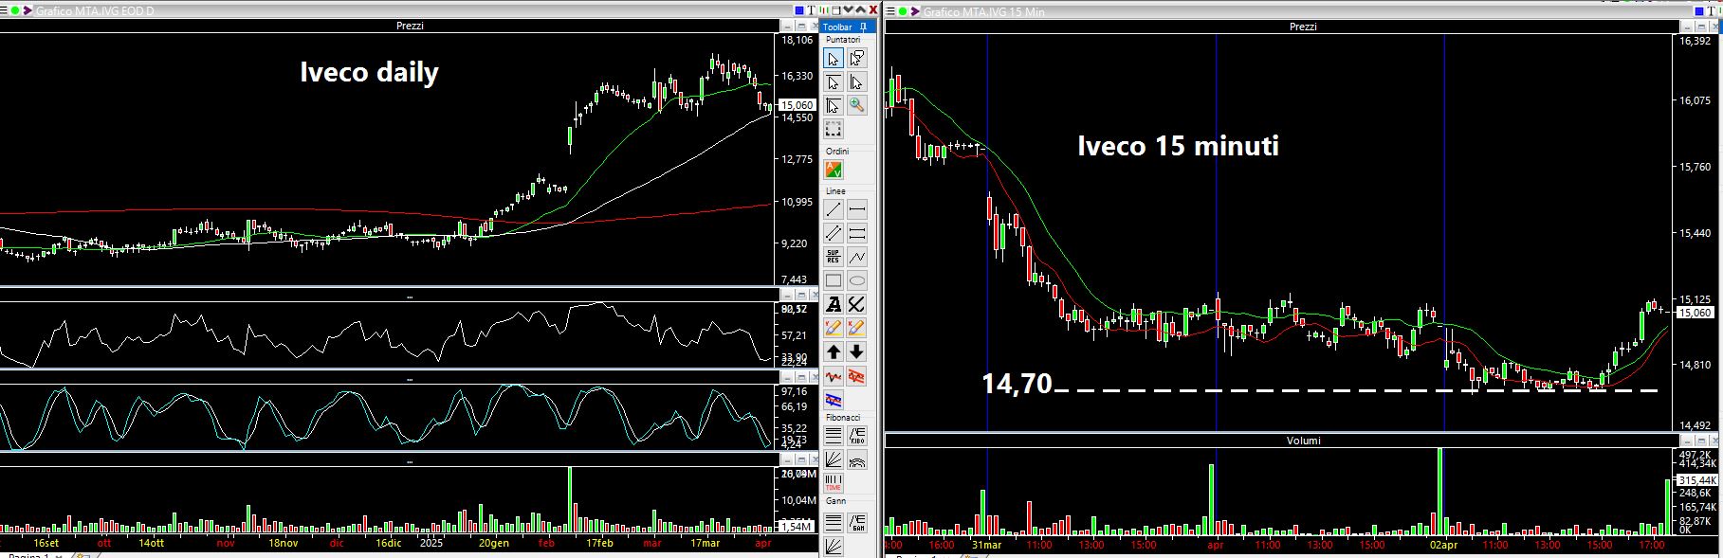Select the rectangle drawing tool
1723x558 pixels.
pyautogui.click(x=833, y=280)
